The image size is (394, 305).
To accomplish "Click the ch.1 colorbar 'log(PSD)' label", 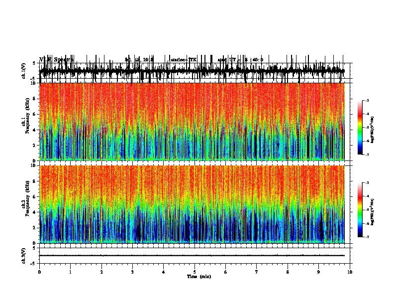I will click(373, 130).
